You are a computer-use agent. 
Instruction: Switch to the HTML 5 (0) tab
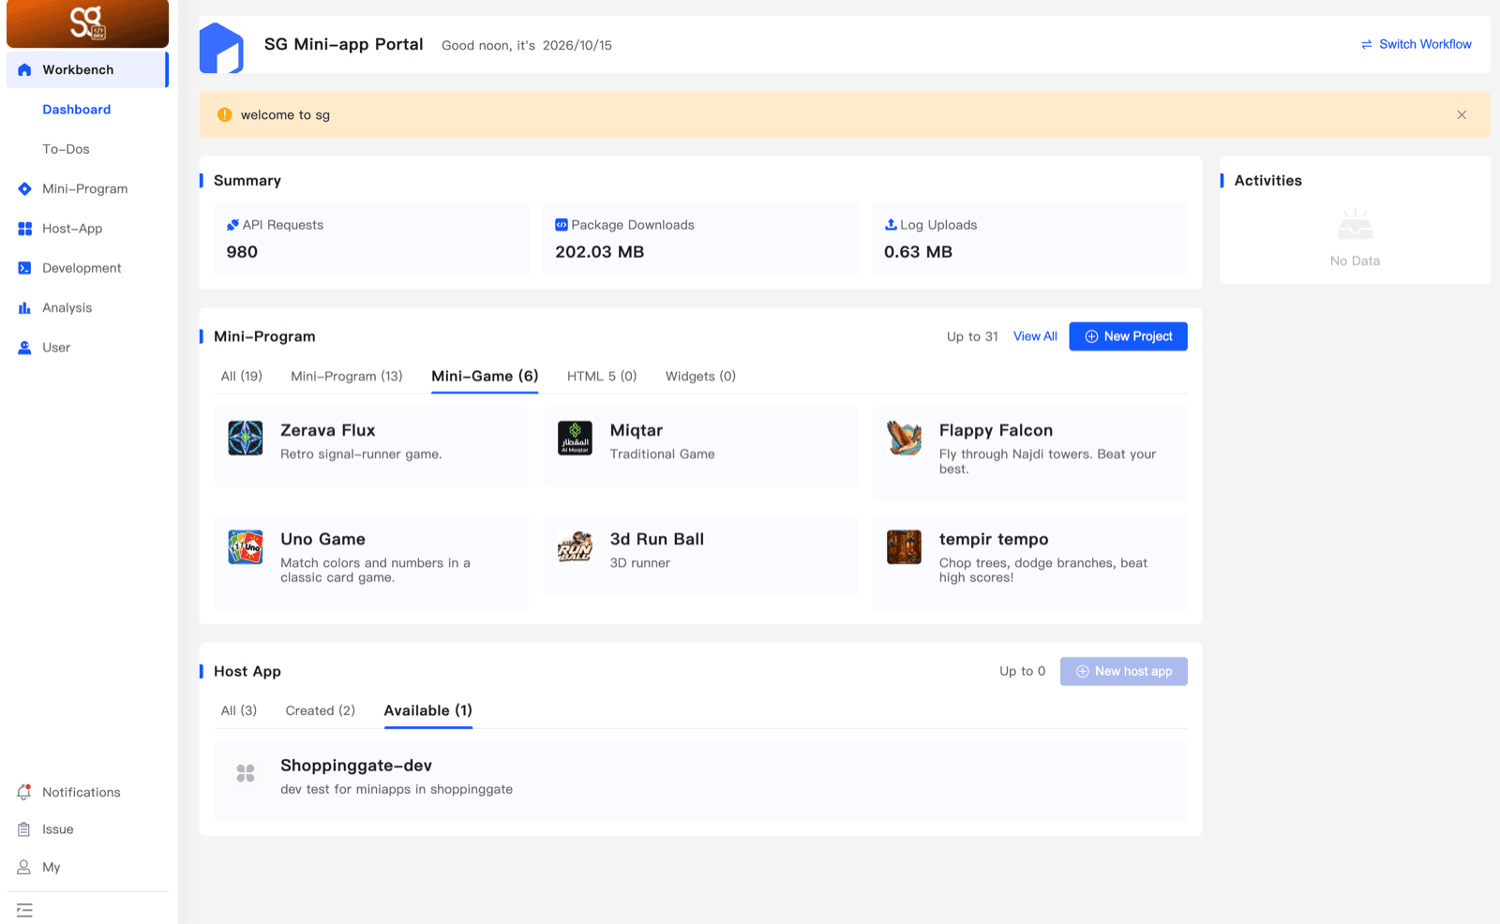(602, 376)
